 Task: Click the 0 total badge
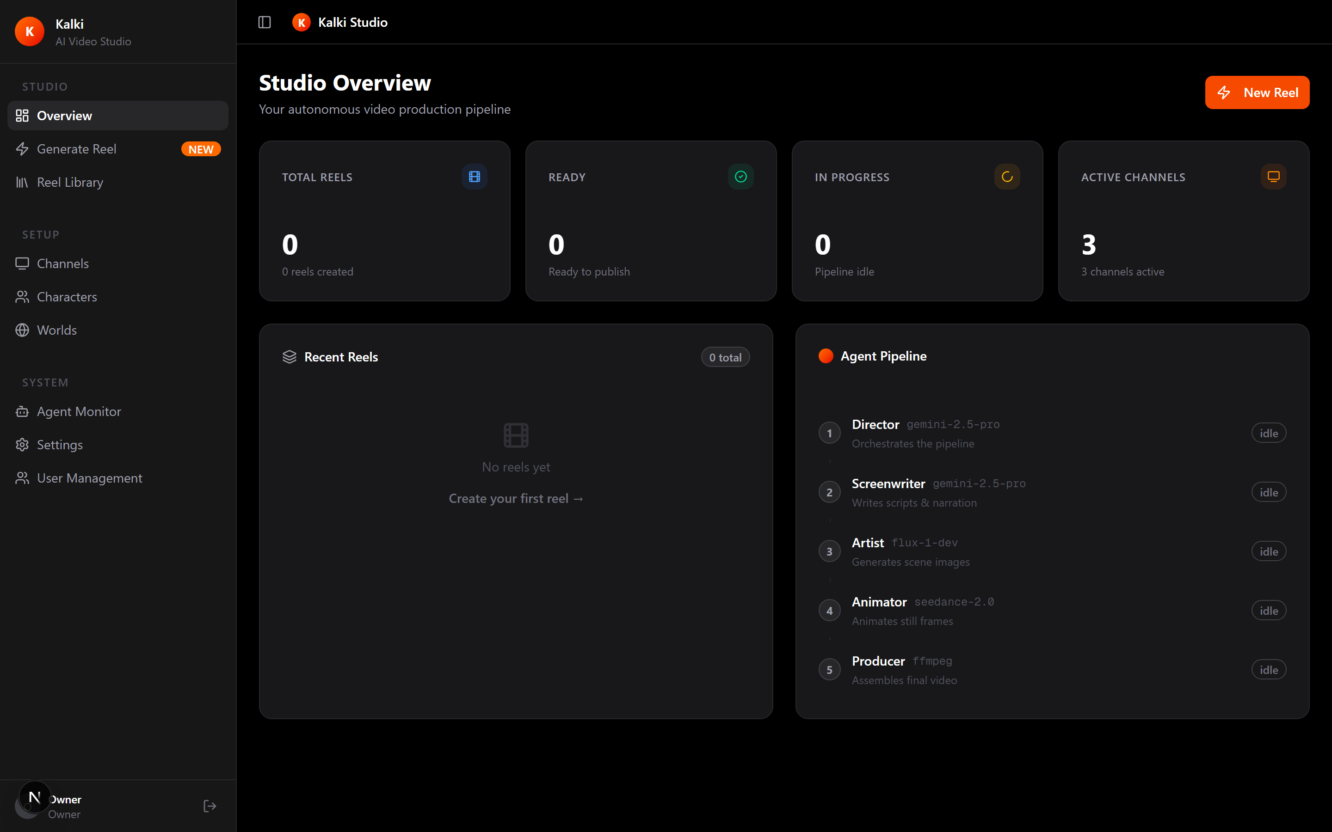pos(725,357)
